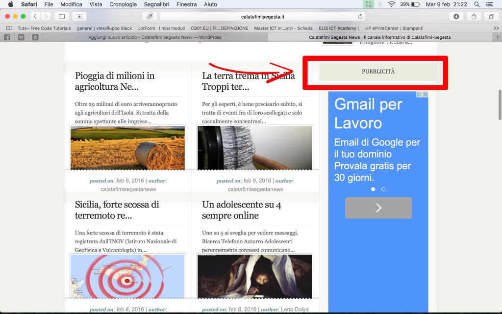
Task: Open the Aiuto menu
Action: coord(210,4)
